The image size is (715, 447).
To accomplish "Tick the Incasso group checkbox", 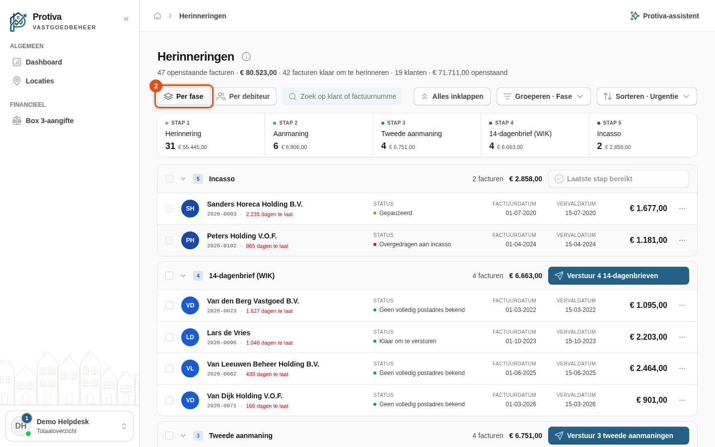I will click(169, 179).
